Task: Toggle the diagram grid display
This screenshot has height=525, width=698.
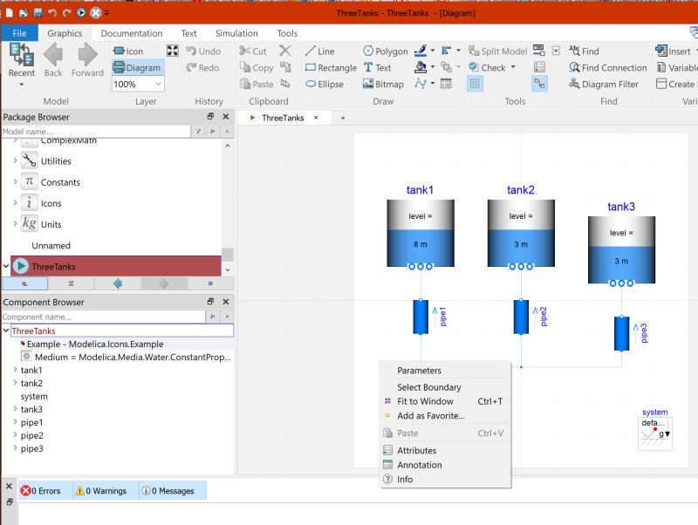Action: pyautogui.click(x=476, y=83)
